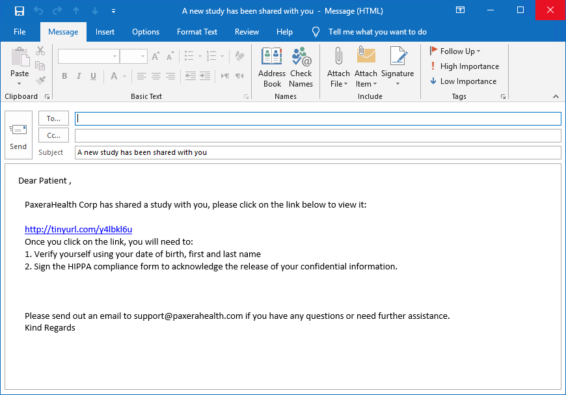
Task: Click the Tell me lightbulb icon
Action: click(x=316, y=32)
